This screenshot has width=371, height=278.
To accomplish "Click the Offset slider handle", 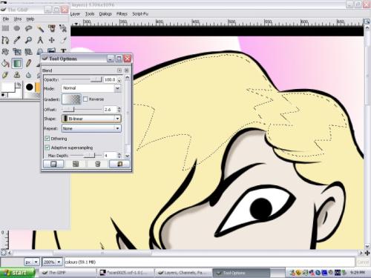I will pyautogui.click(x=69, y=109).
